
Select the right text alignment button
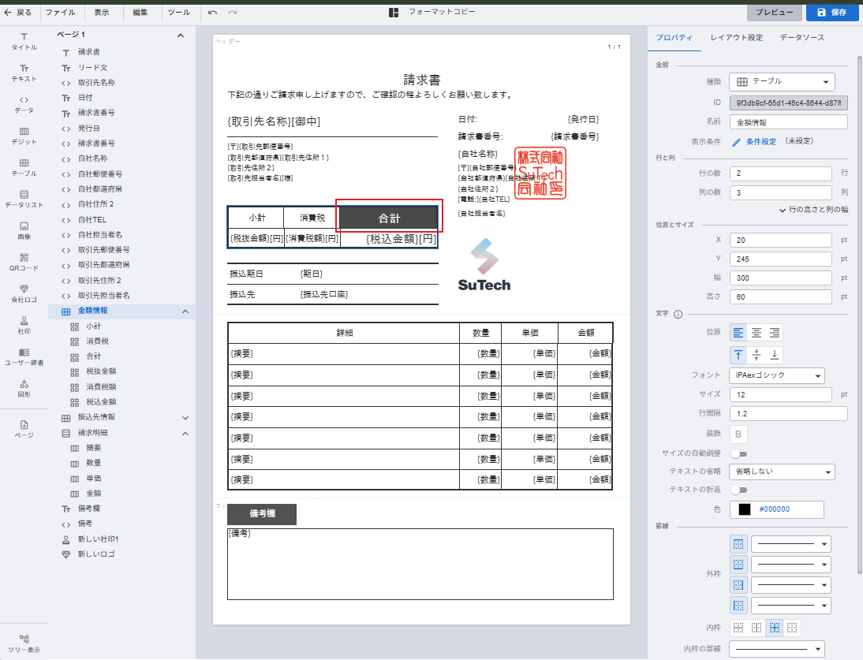tap(775, 333)
